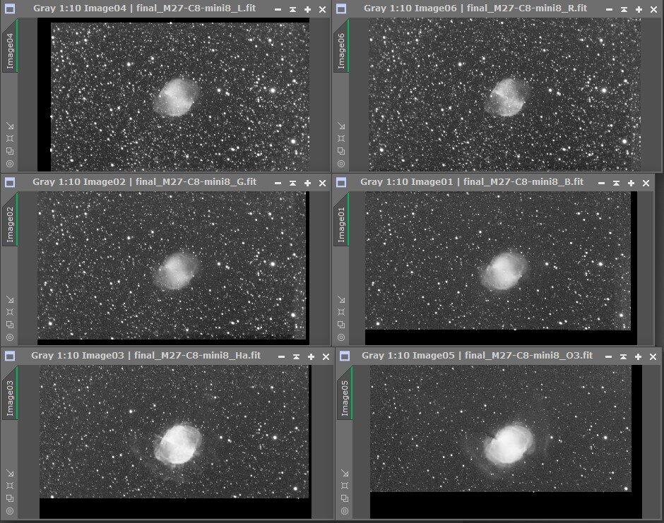The height and width of the screenshot is (523, 664).
Task: Maximize the Image04 L.fit window
Action: click(307, 9)
